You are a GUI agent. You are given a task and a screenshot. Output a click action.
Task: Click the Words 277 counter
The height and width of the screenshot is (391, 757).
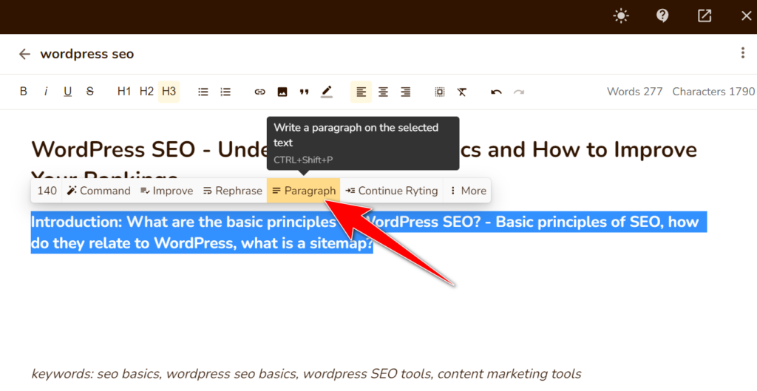(634, 91)
